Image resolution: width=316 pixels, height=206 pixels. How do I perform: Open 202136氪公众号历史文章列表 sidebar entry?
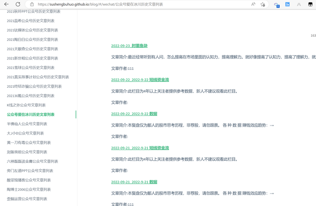coord(31,96)
